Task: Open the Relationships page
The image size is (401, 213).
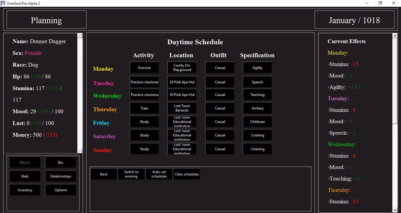Action: [x=60, y=176]
